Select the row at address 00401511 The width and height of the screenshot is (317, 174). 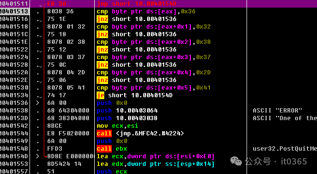(158, 4)
